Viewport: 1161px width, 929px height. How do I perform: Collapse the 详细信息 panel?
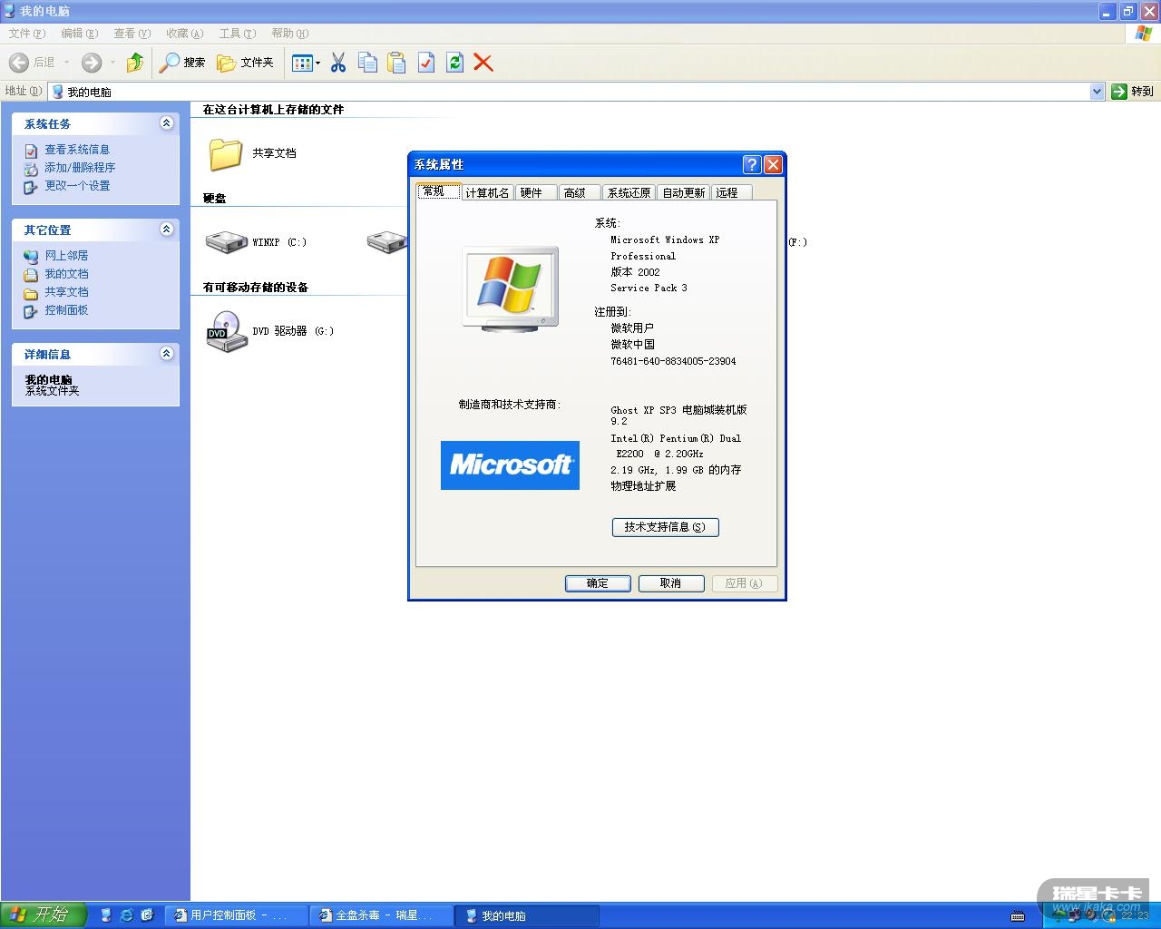167,354
